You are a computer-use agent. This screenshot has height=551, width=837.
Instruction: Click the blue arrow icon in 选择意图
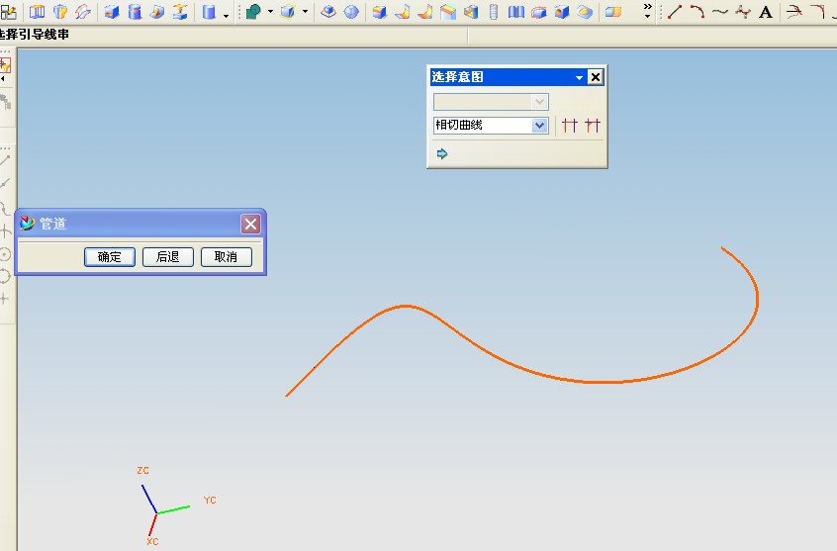(442, 153)
